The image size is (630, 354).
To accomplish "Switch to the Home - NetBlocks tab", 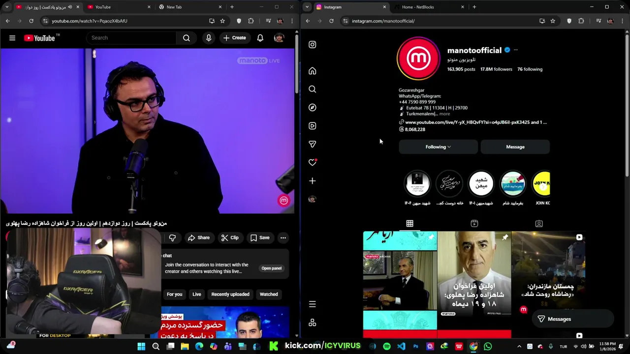I will (428, 7).
